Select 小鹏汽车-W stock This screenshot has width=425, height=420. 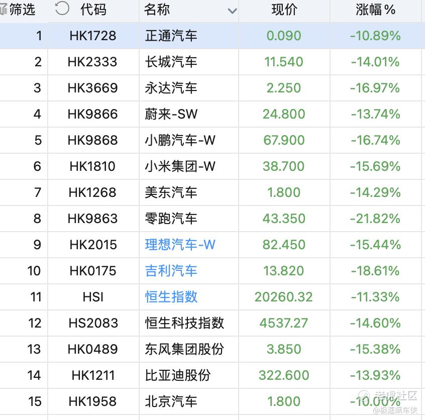[x=180, y=140]
